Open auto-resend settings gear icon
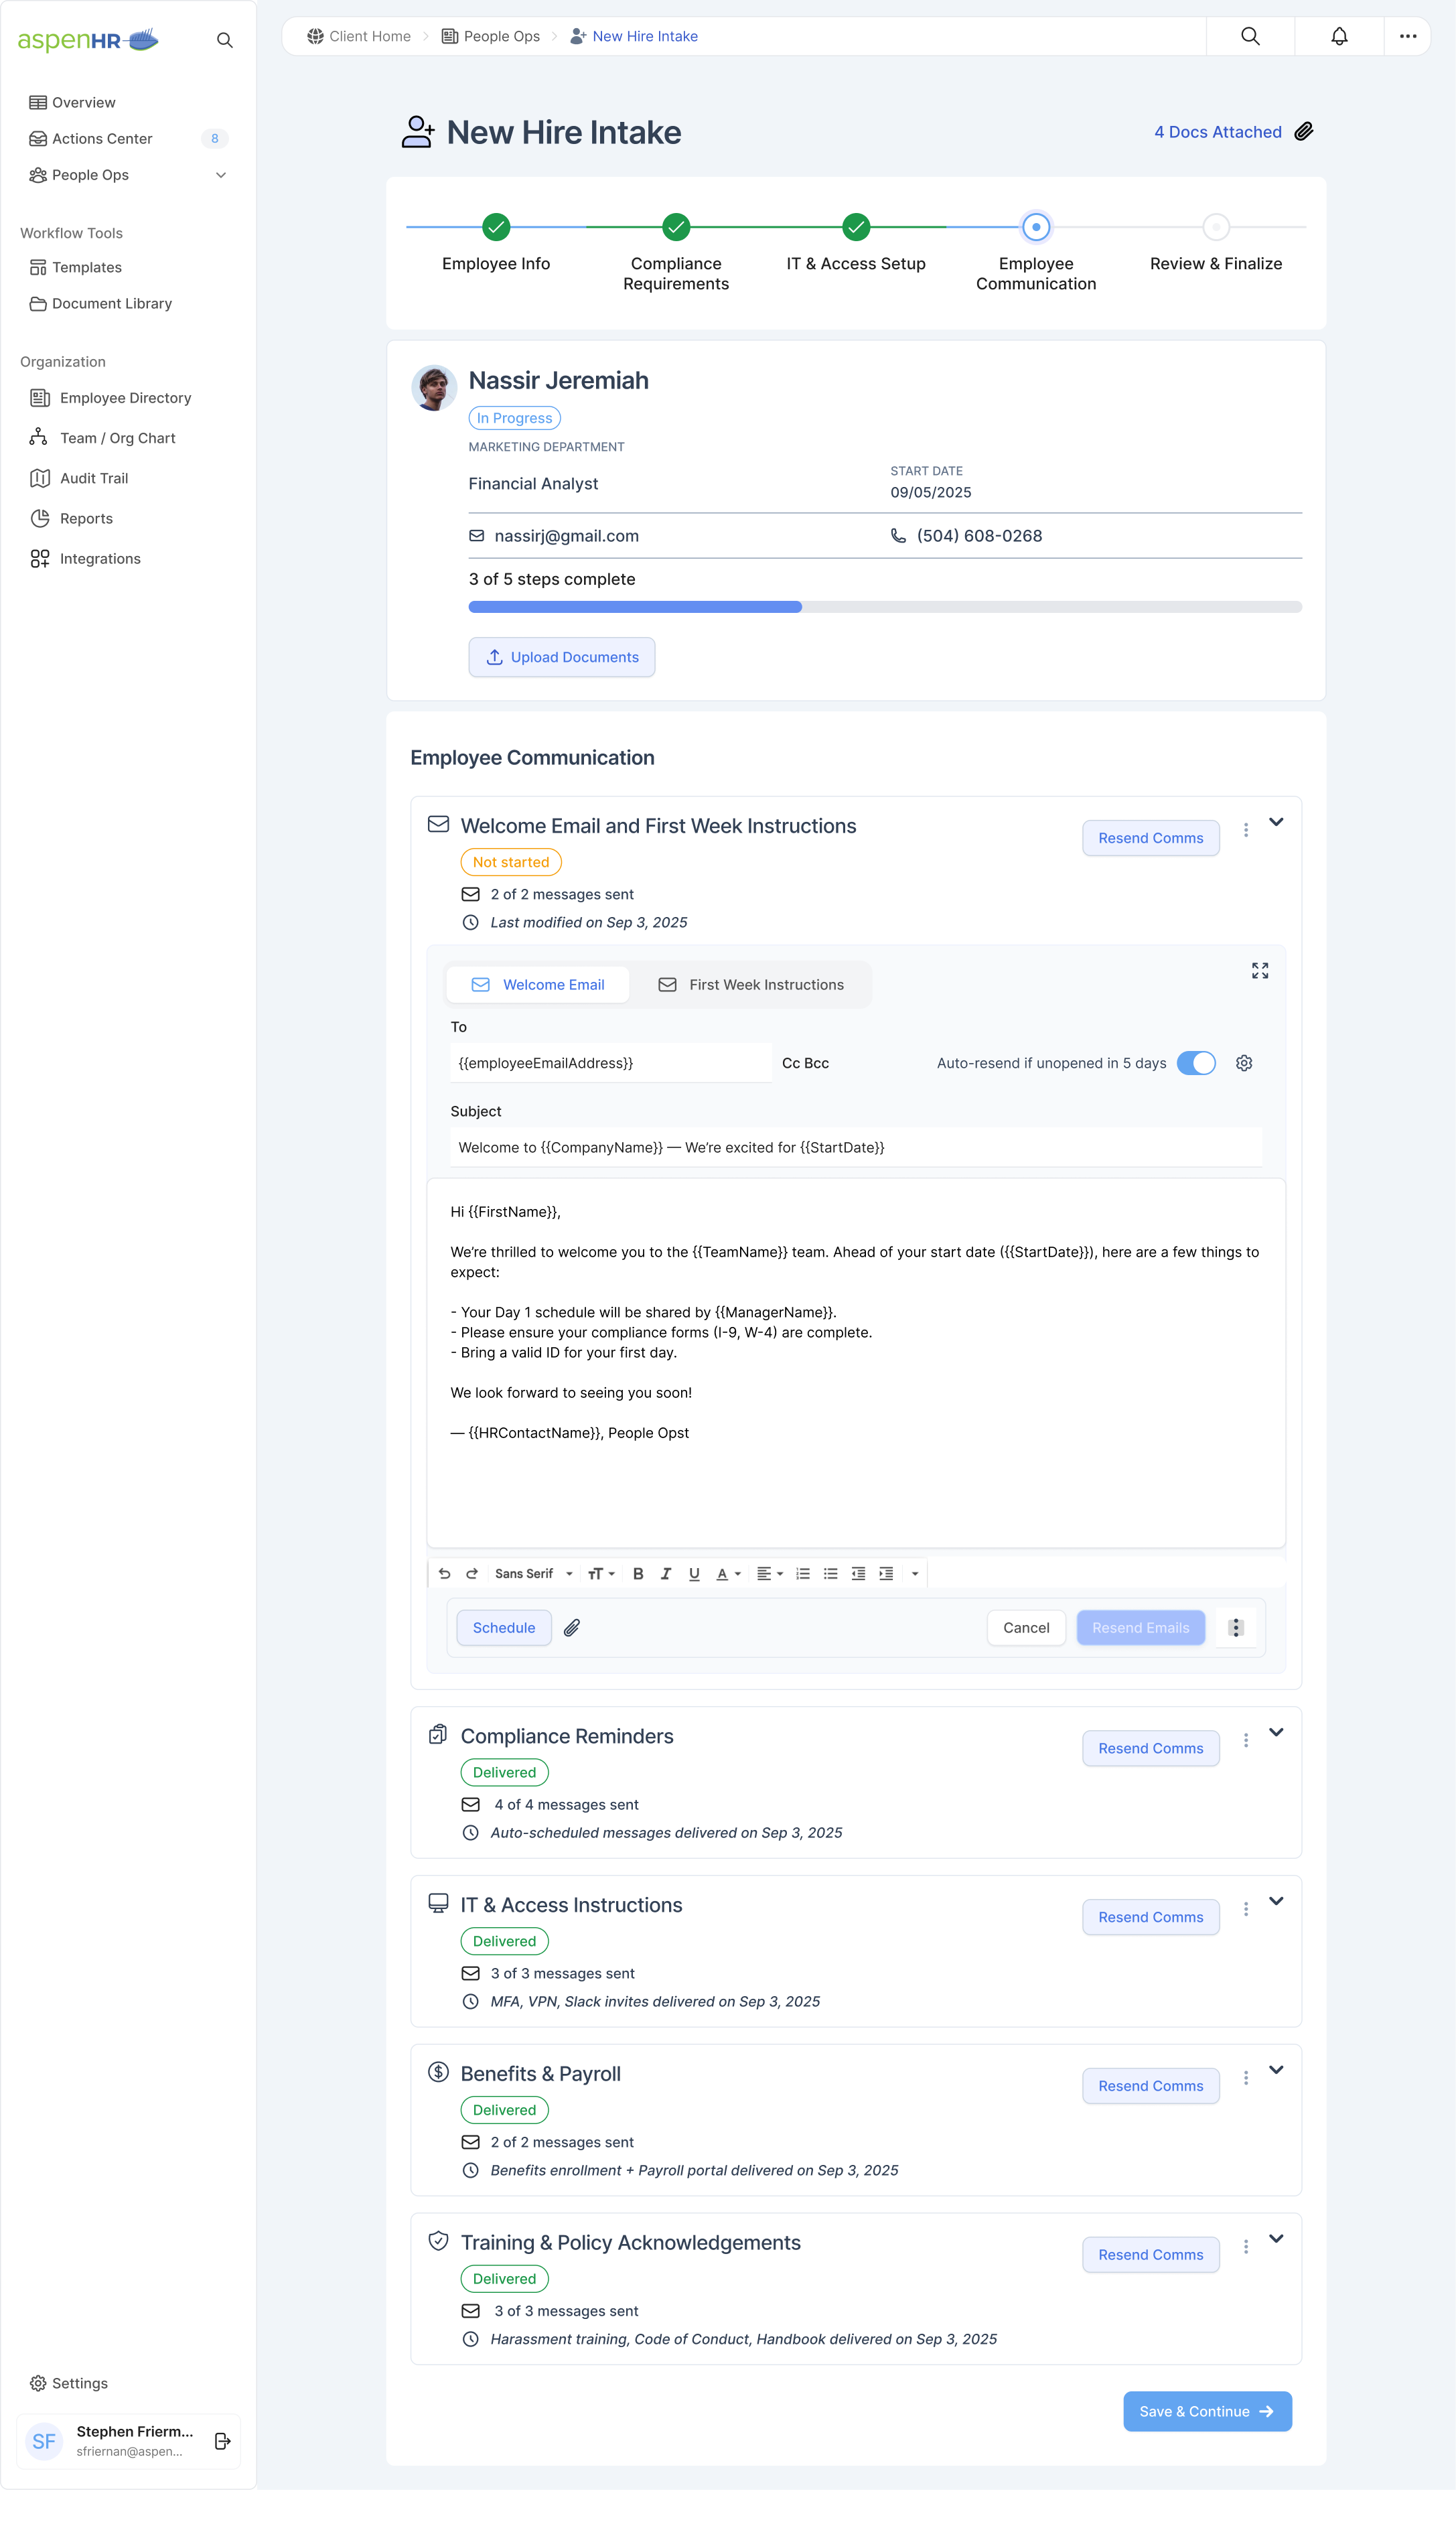Image resolution: width=1456 pixels, height=2530 pixels. (1243, 1063)
